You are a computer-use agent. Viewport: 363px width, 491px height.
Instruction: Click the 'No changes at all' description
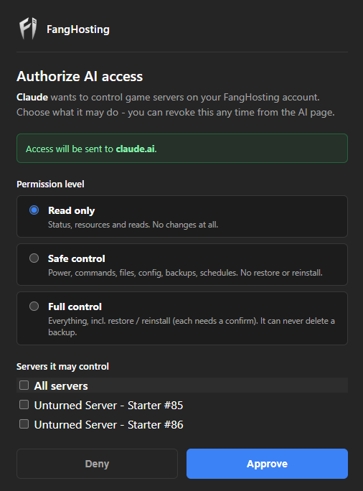[x=185, y=225]
